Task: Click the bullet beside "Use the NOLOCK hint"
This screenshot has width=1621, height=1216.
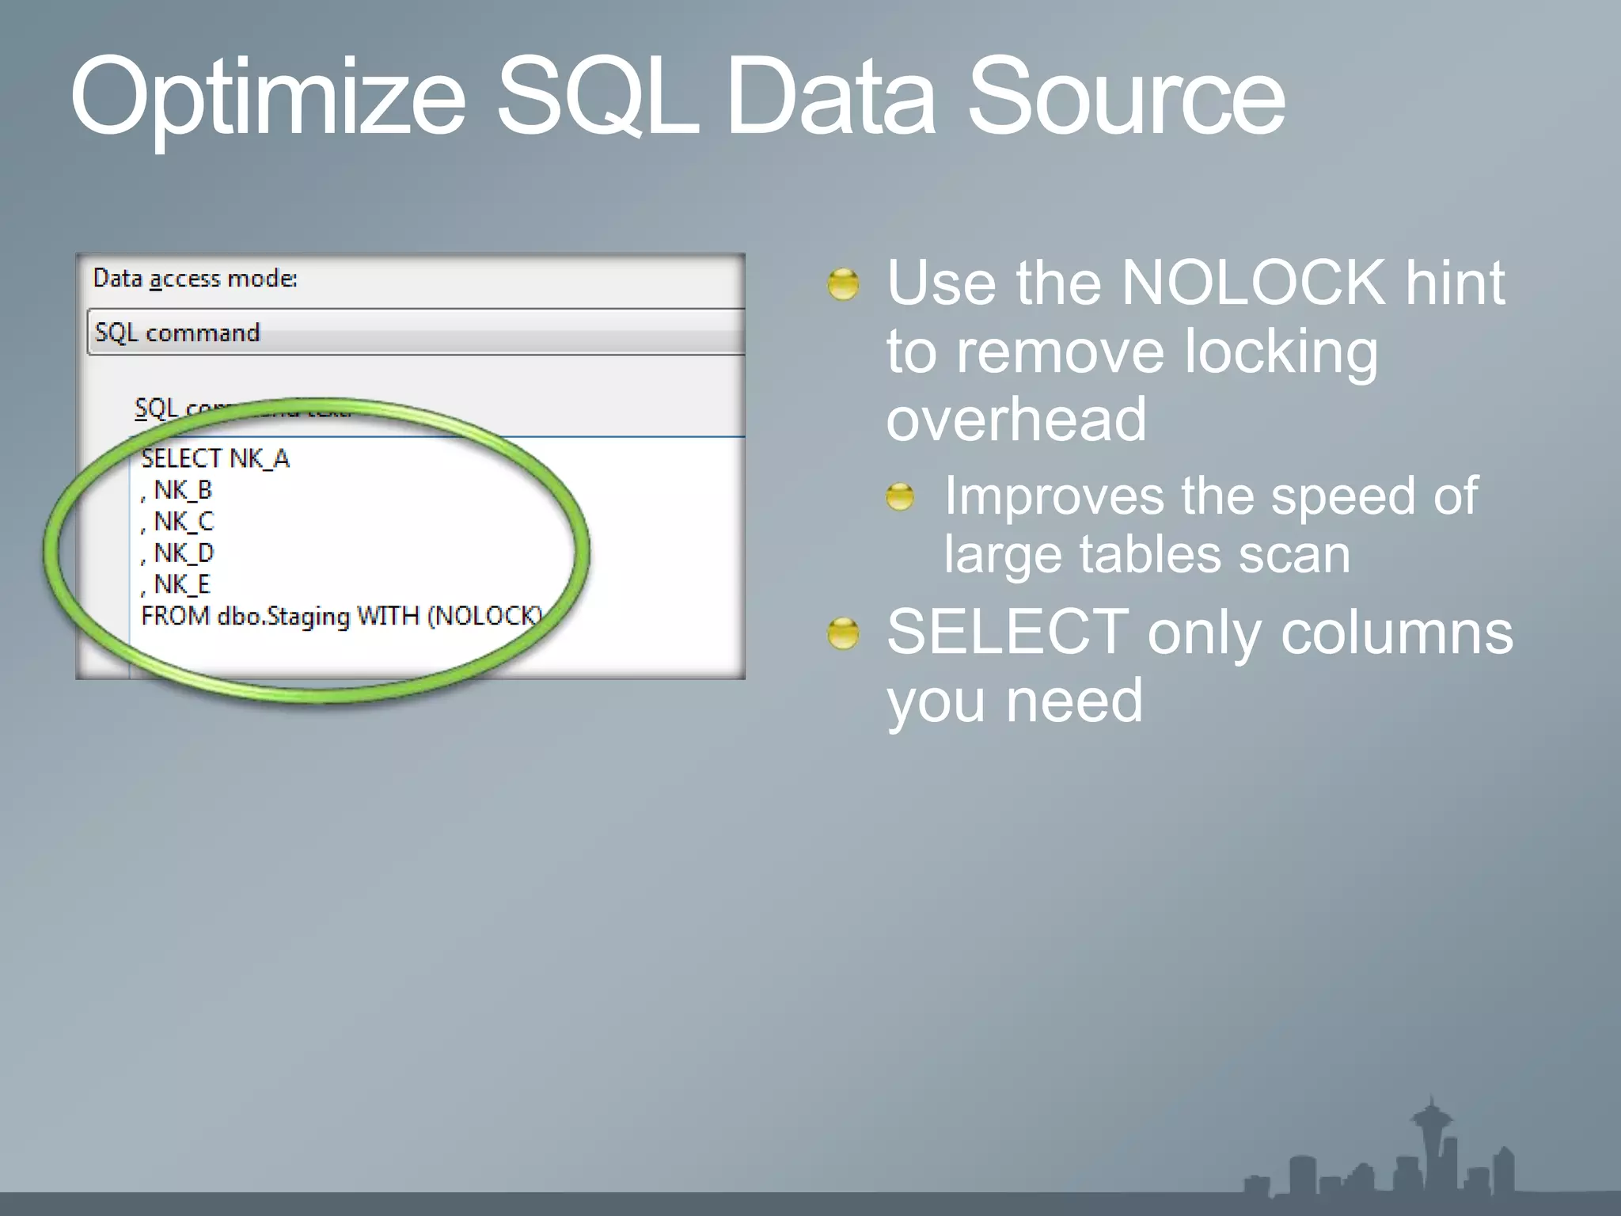Action: click(x=843, y=284)
